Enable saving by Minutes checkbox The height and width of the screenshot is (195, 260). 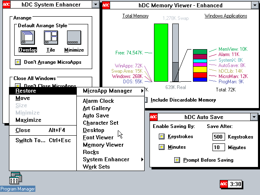pyautogui.click(x=162, y=147)
